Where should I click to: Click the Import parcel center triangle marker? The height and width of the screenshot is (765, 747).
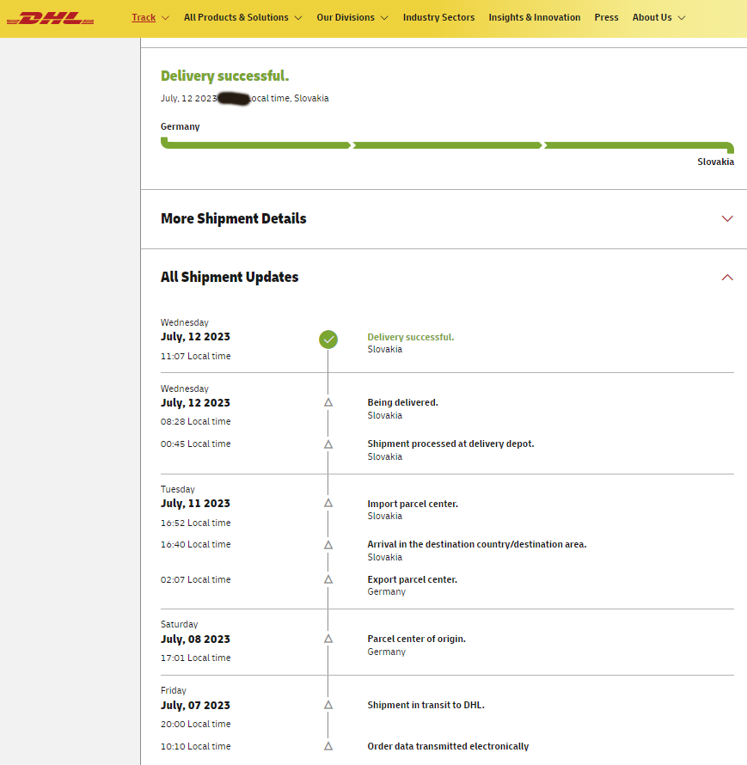[328, 503]
